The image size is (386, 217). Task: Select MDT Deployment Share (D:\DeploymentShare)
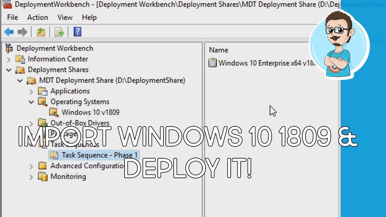112,80
